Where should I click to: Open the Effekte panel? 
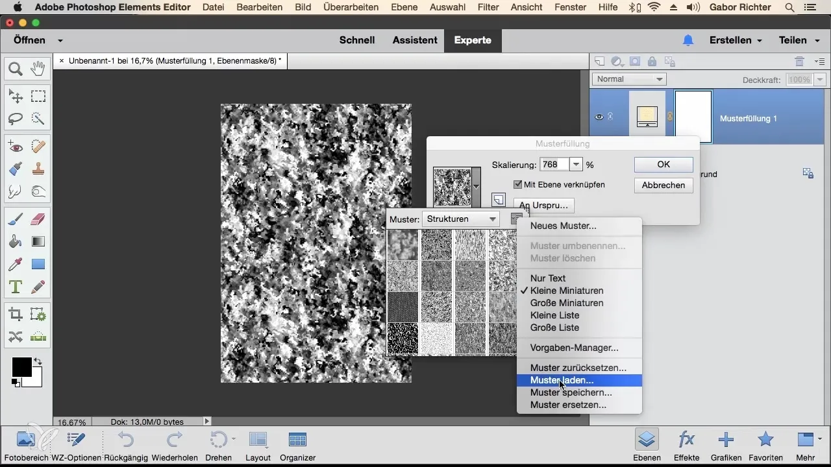(x=686, y=446)
